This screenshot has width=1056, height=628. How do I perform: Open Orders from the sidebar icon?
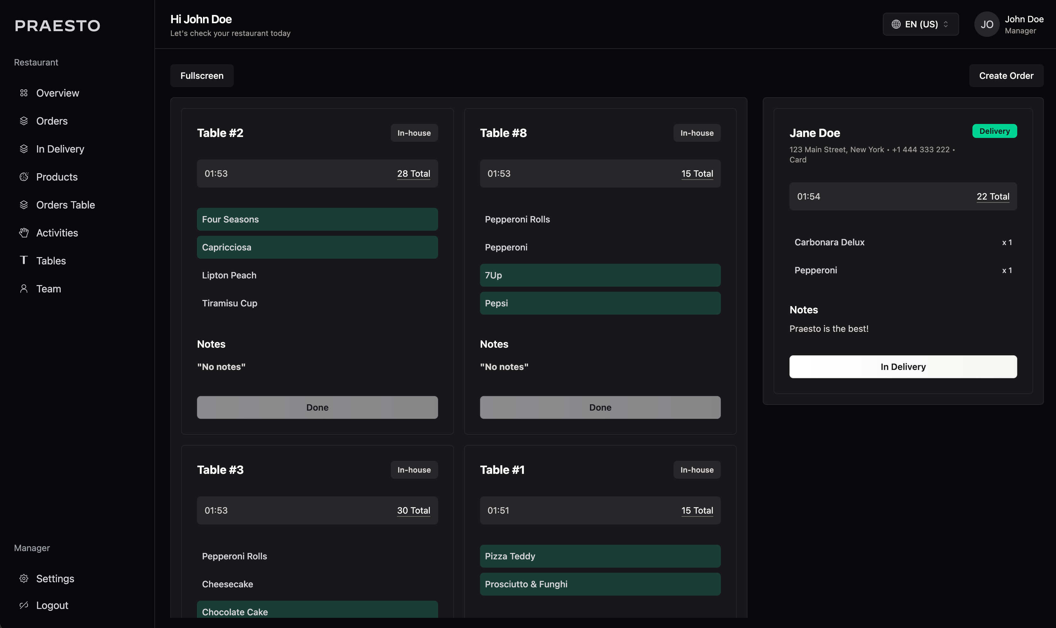tap(24, 120)
